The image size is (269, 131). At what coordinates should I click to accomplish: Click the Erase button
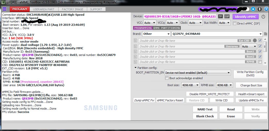tap(231, 116)
